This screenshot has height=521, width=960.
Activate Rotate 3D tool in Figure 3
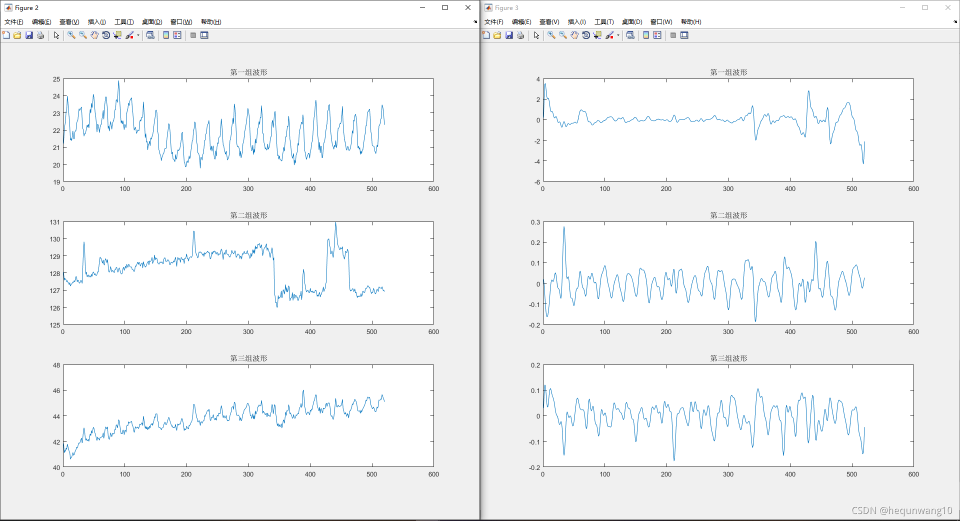click(586, 35)
